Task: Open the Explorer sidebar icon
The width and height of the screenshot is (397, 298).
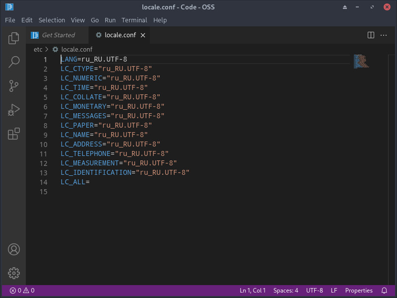Action: (13, 38)
